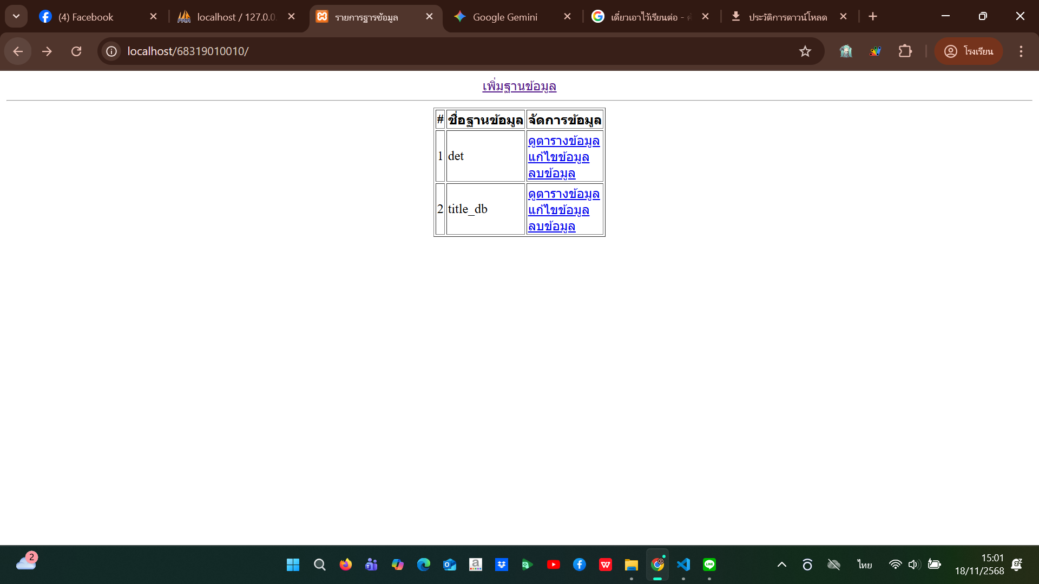The width and height of the screenshot is (1039, 584).
Task: Expand the tab search dropdown arrow
Action: 16,16
